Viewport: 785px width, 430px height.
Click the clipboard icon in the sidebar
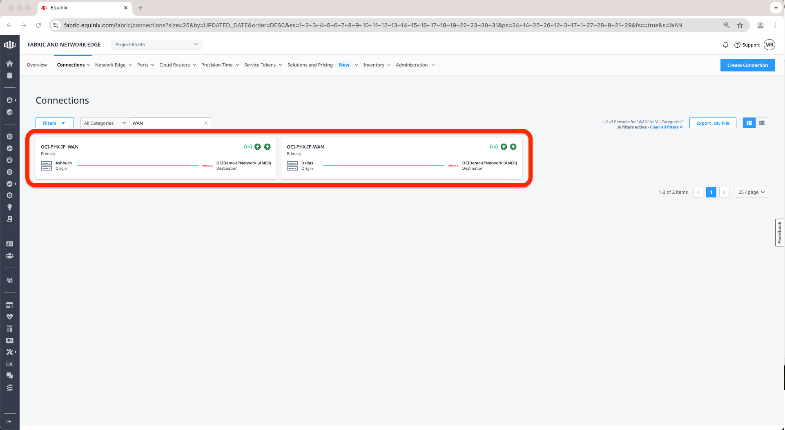coord(9,75)
